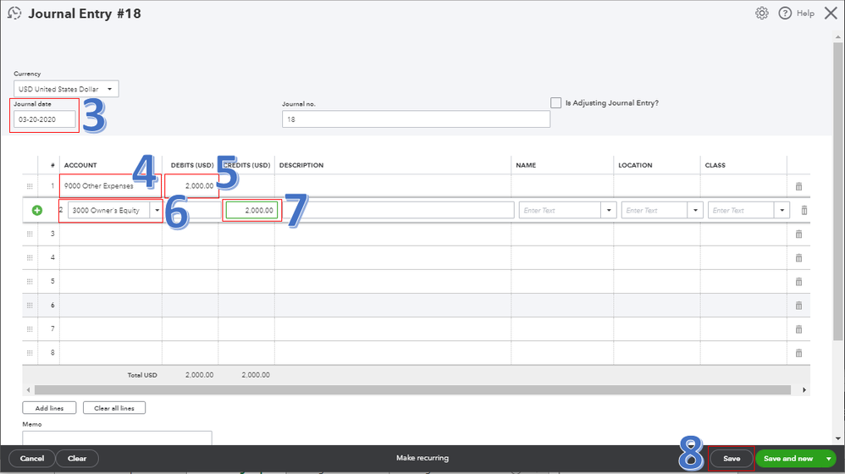Open the 3000 Owner's Equity account dropdown
This screenshot has width=845, height=474.
point(157,211)
